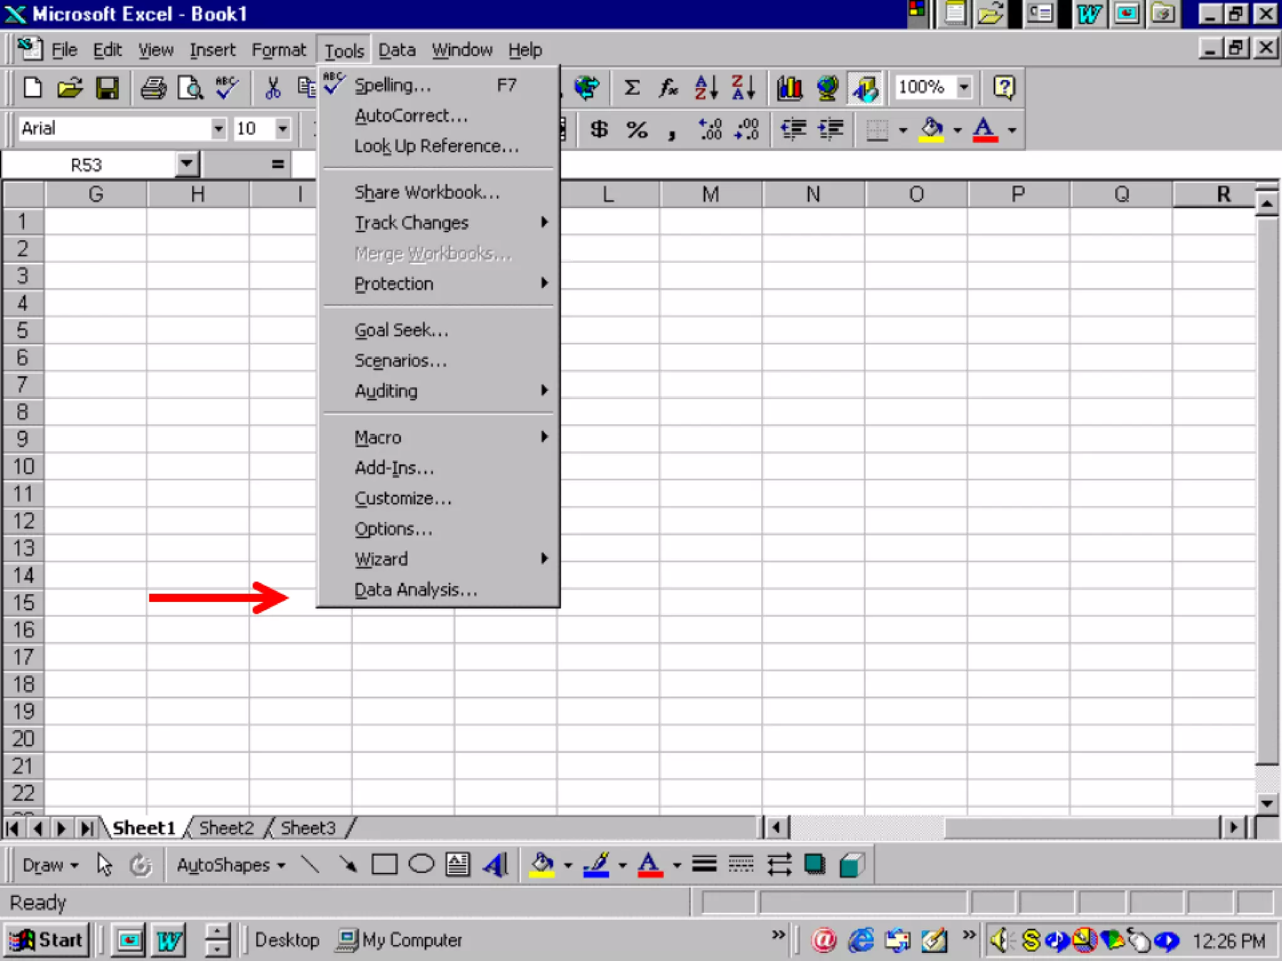Toggle the Drawing toolbar button
This screenshot has width=1282, height=961.
tap(864, 88)
